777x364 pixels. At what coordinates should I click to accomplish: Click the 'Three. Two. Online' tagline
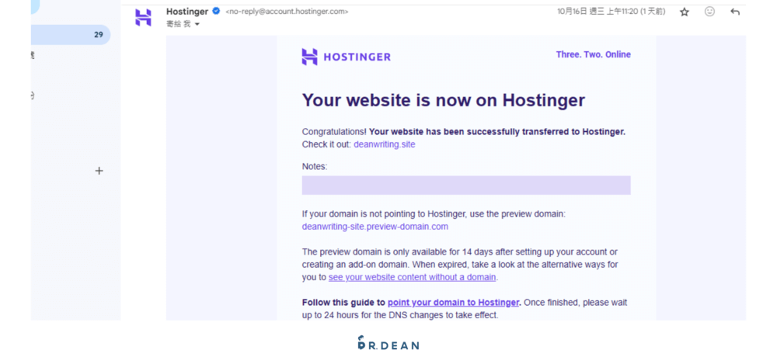[x=593, y=55]
